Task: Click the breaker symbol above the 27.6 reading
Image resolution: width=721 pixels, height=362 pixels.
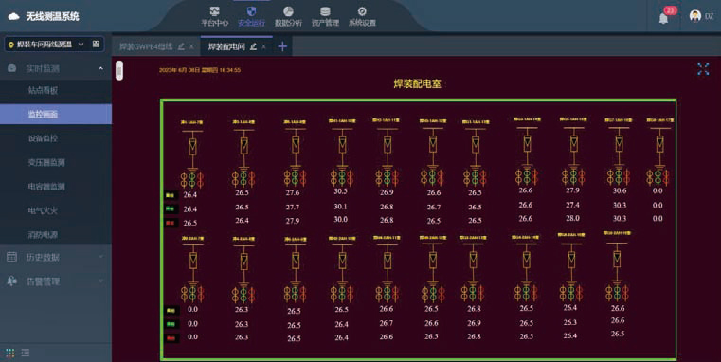Action: click(x=296, y=145)
